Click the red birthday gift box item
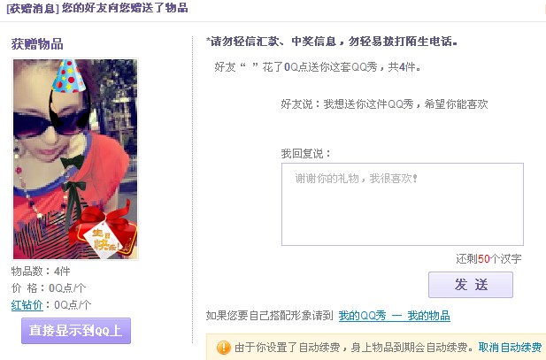546x360 pixels. coord(104,230)
